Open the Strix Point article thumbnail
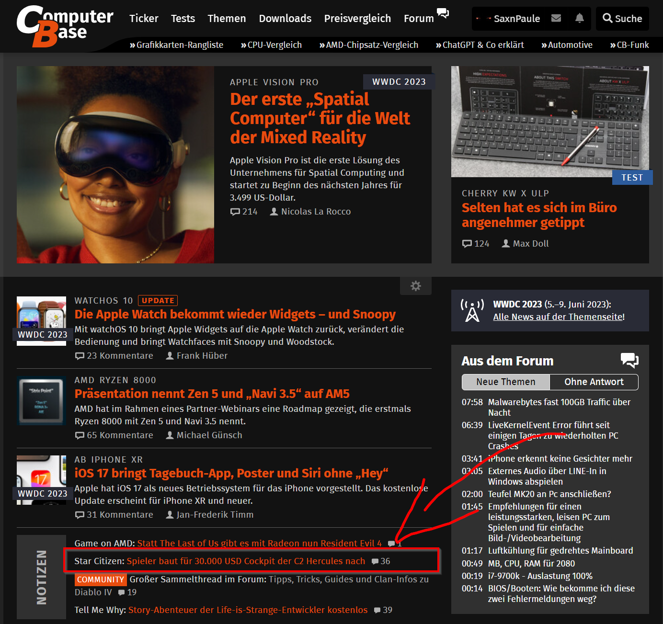The height and width of the screenshot is (624, 663). (42, 401)
